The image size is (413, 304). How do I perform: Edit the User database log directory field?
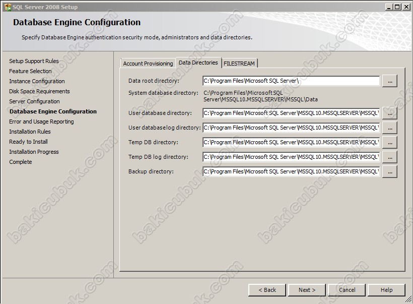pos(291,128)
